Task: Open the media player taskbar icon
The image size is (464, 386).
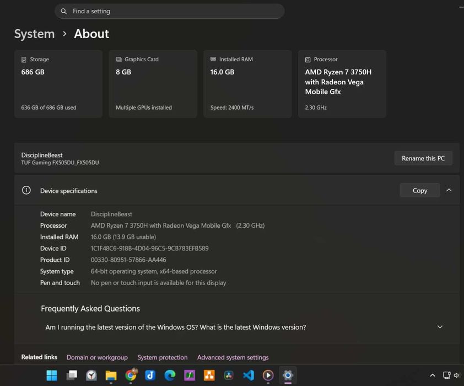Action: click(268, 376)
